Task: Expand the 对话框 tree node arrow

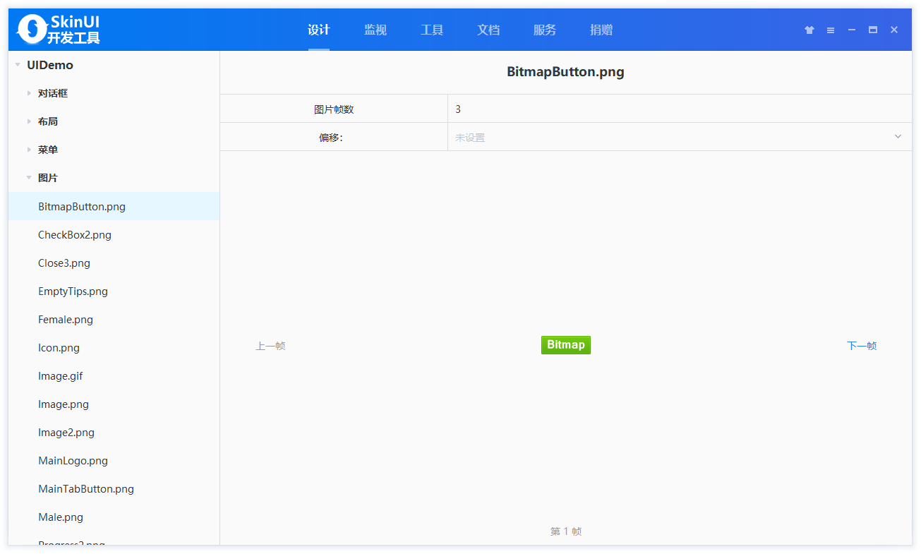Action: tap(29, 93)
